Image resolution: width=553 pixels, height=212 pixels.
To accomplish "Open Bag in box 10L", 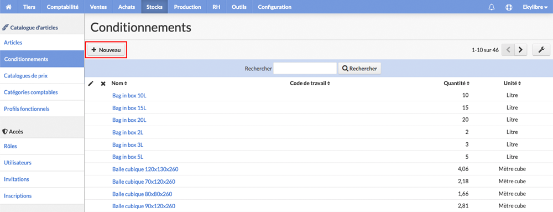I will tap(129, 95).
